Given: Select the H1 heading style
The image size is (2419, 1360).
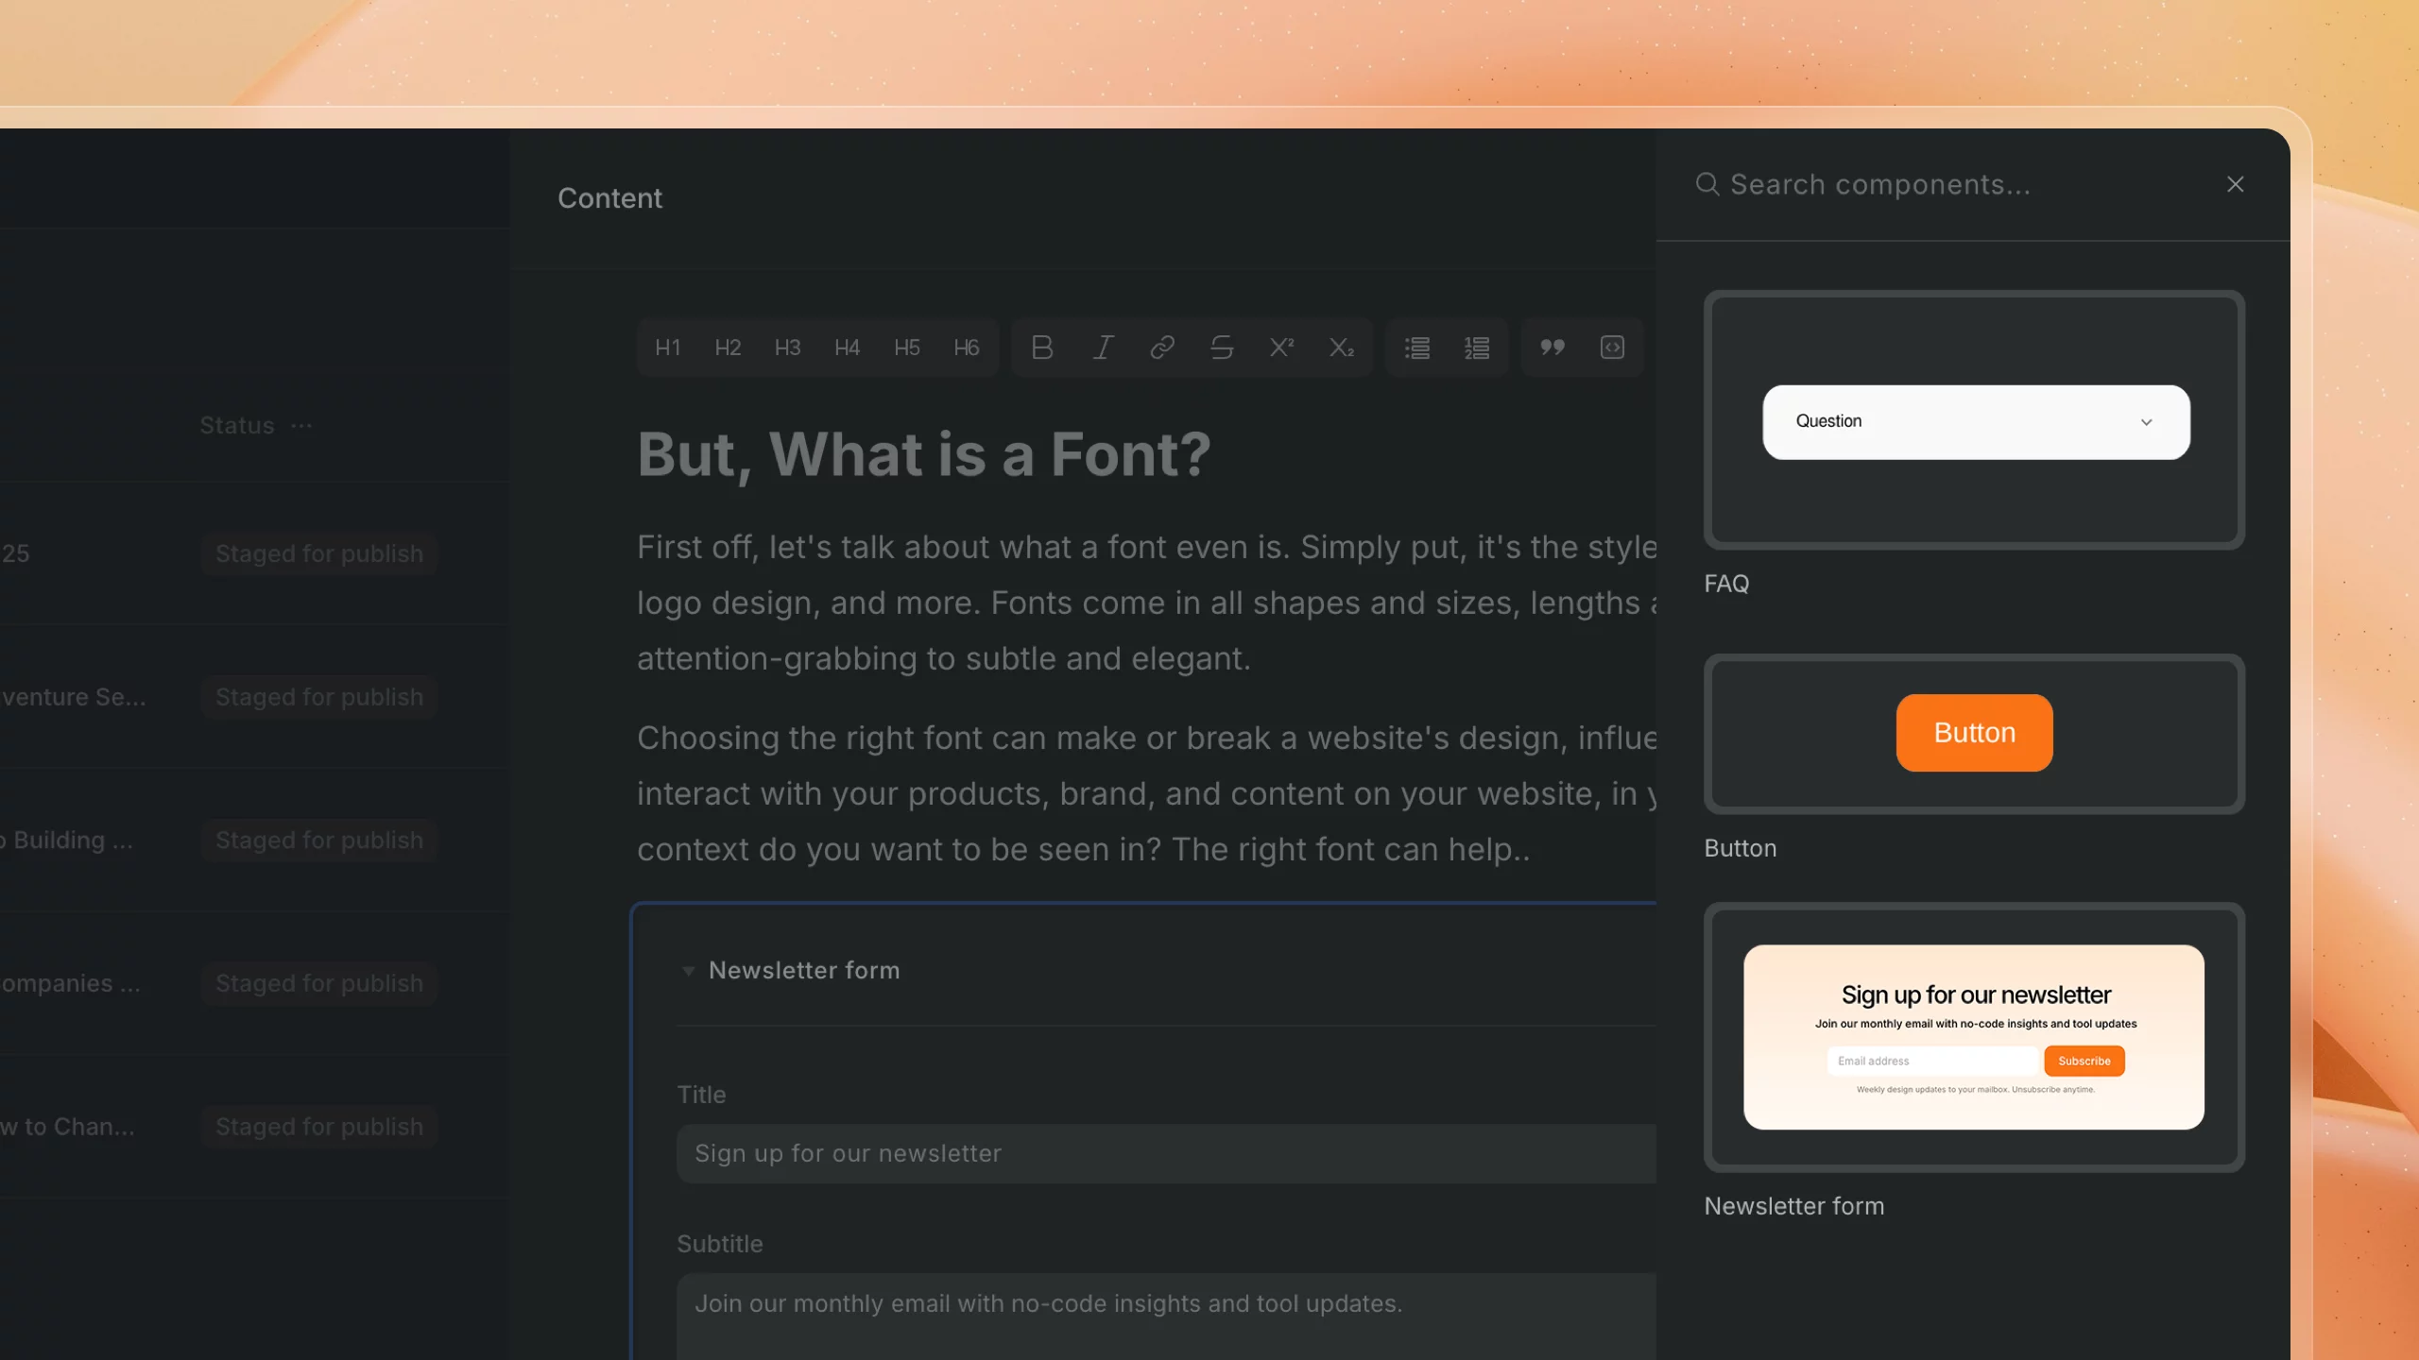Looking at the screenshot, I should 668,348.
